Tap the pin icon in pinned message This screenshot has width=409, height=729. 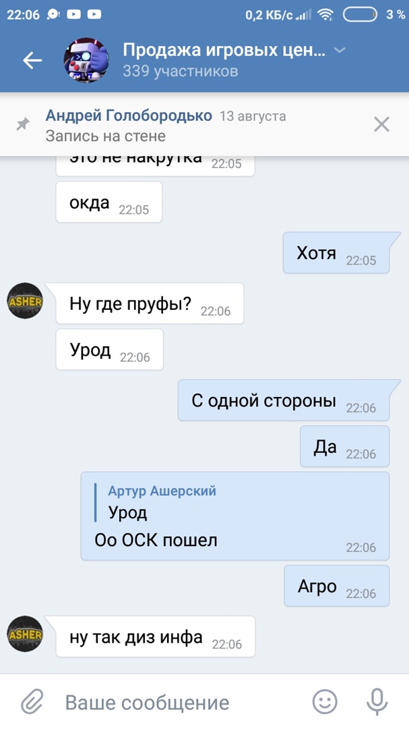pyautogui.click(x=22, y=124)
